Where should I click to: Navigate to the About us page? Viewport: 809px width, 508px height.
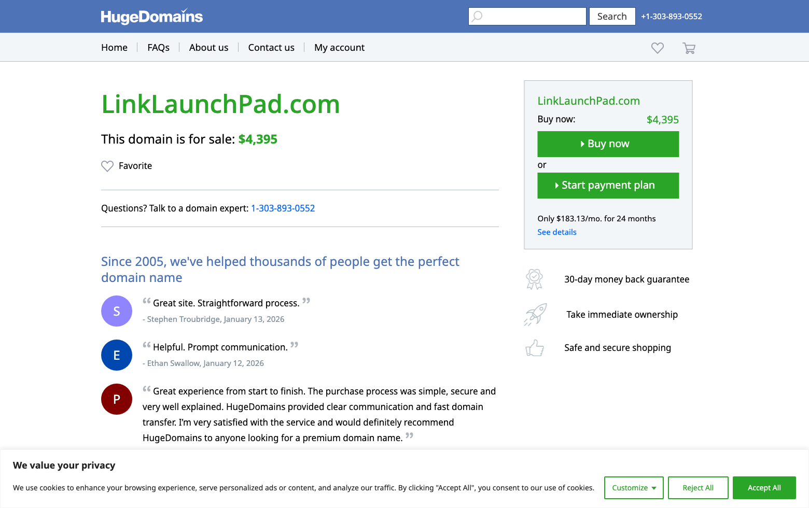[208, 47]
